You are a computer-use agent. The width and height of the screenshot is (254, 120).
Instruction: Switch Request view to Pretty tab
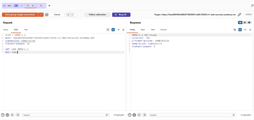pyautogui.click(x=5, y=30)
